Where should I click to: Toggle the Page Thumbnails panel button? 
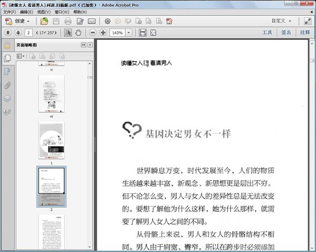pyautogui.click(x=7, y=58)
